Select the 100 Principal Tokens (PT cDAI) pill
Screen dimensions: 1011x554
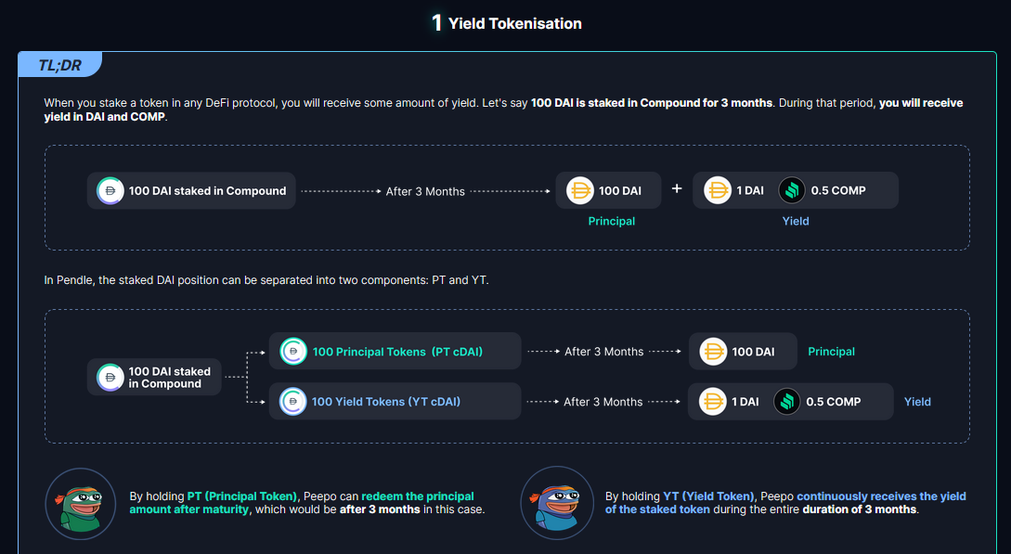[x=395, y=351]
